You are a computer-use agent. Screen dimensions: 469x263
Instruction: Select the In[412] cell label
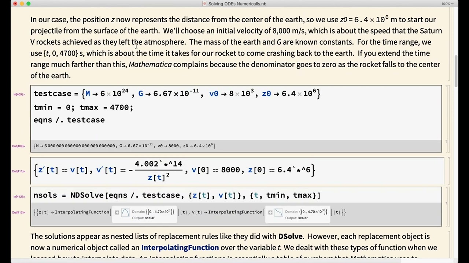pos(19,197)
